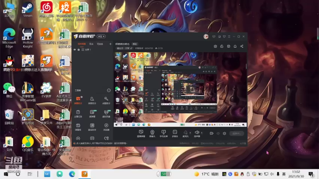Open the tool between 主播任务 and 虚拟形象

pyautogui.click(x=92, y=114)
